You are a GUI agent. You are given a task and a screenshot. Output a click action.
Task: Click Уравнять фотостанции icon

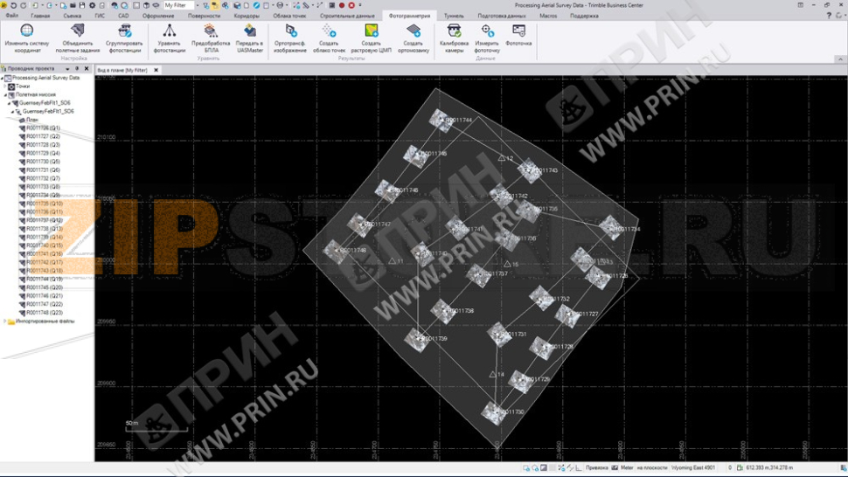170,31
